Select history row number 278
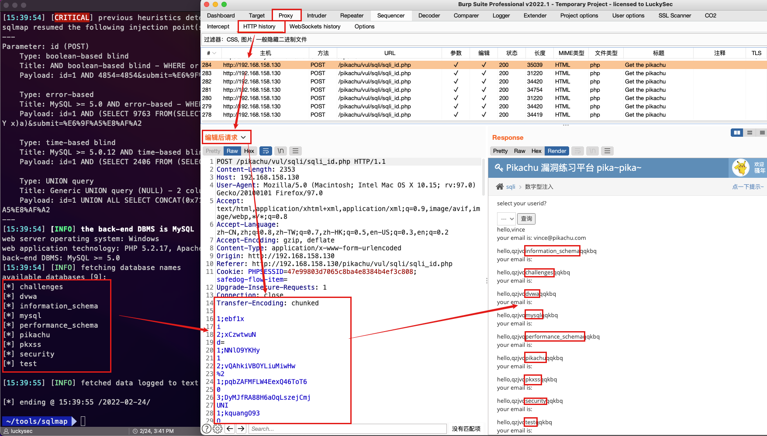 point(484,114)
